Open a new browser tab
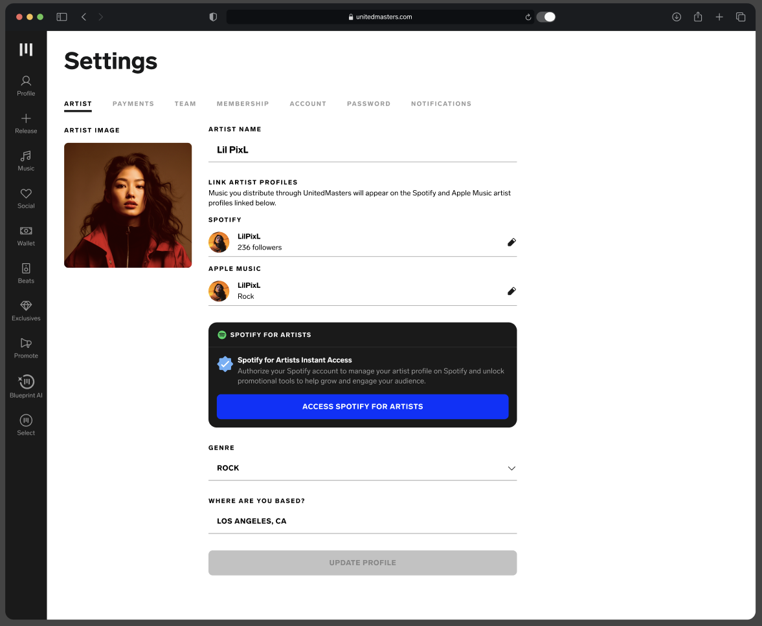 [719, 17]
